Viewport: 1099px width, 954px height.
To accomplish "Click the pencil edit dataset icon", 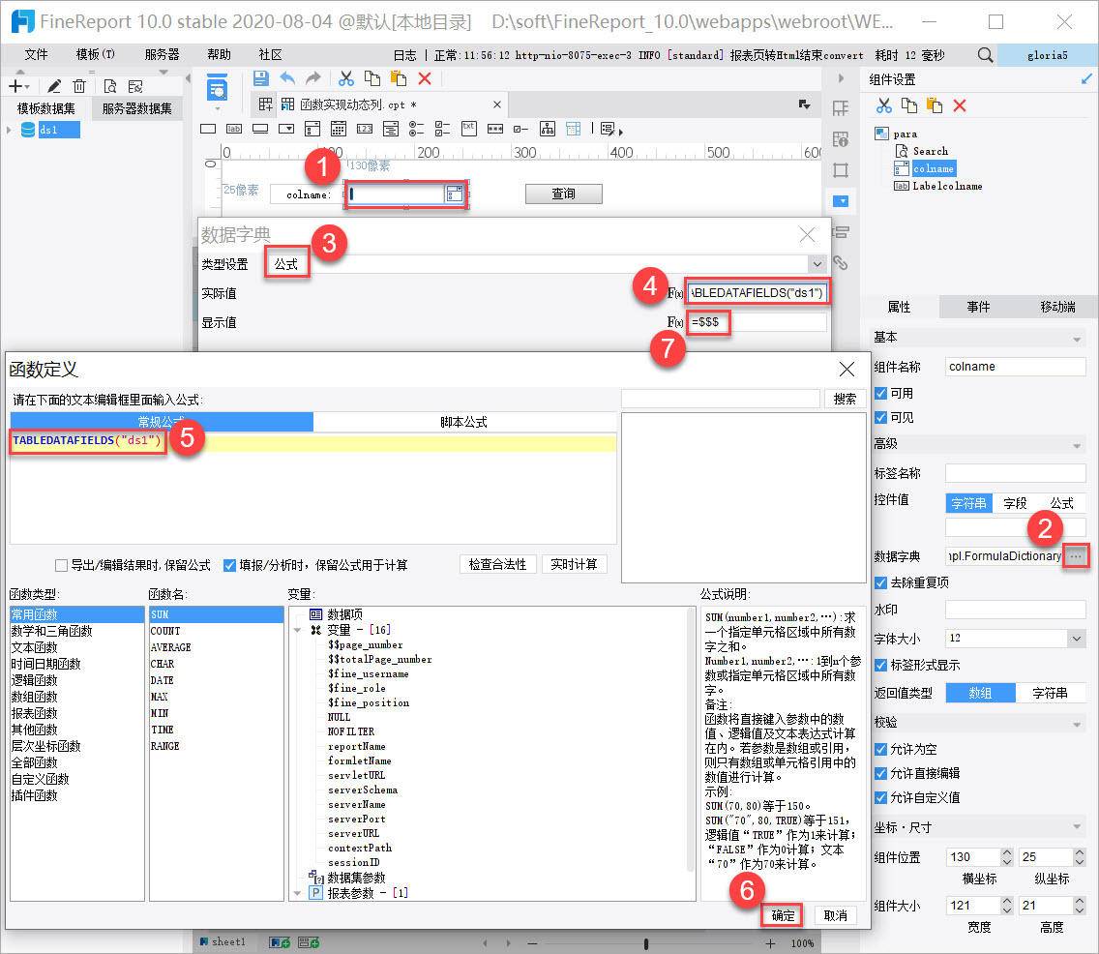I will (54, 86).
